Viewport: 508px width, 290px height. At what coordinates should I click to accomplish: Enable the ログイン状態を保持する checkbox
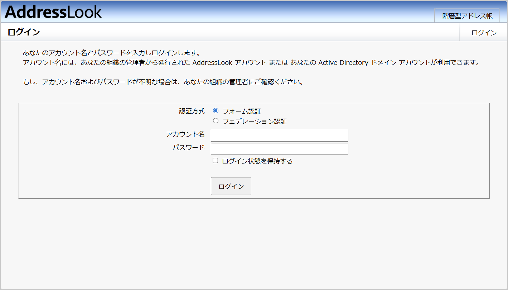click(215, 160)
